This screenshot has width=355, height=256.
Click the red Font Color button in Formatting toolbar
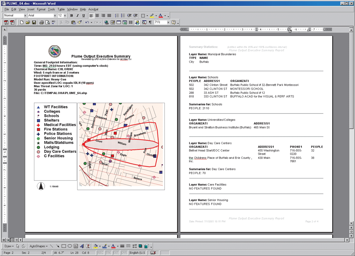pyautogui.click(x=161, y=16)
